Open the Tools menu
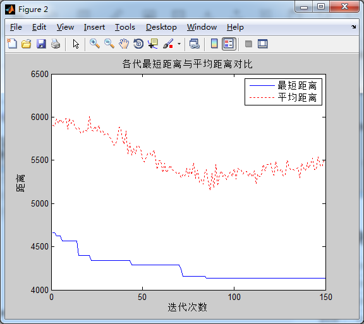364x324 pixels. pyautogui.click(x=125, y=27)
